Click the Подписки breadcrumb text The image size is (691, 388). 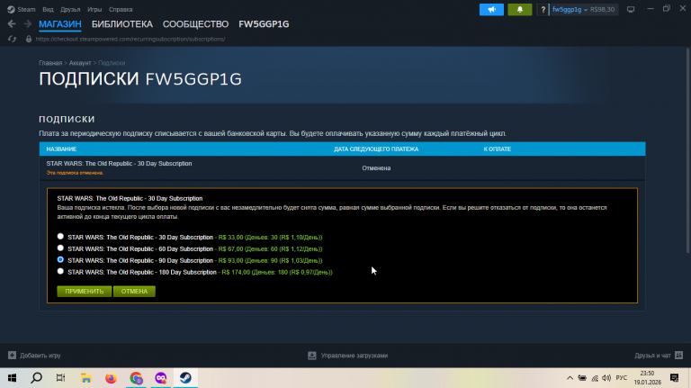[x=112, y=63]
